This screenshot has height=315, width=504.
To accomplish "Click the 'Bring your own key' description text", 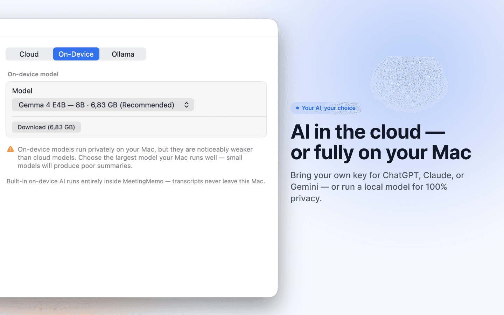I will pos(377,187).
